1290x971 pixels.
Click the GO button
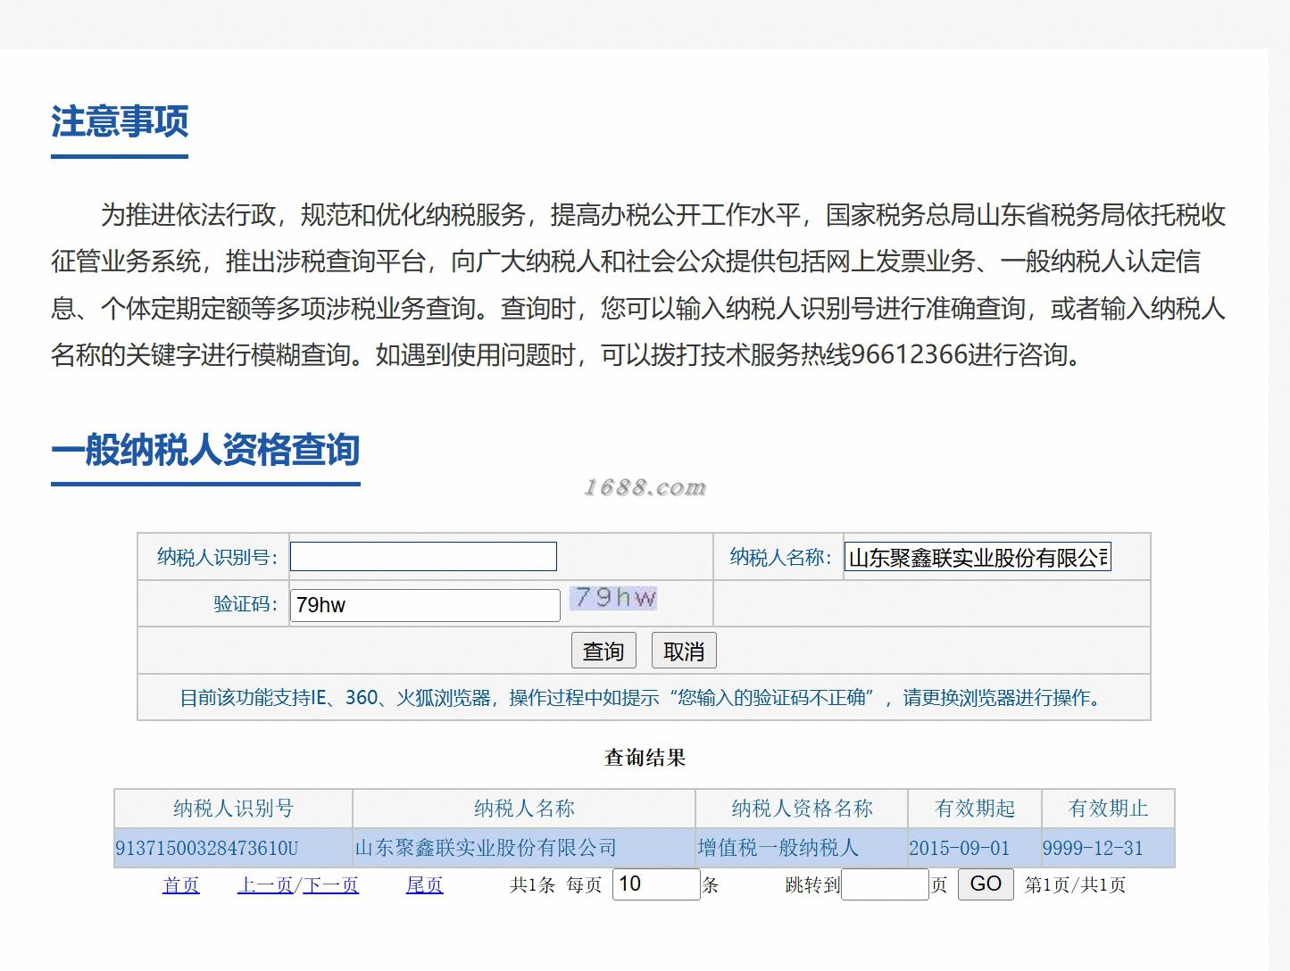(986, 884)
